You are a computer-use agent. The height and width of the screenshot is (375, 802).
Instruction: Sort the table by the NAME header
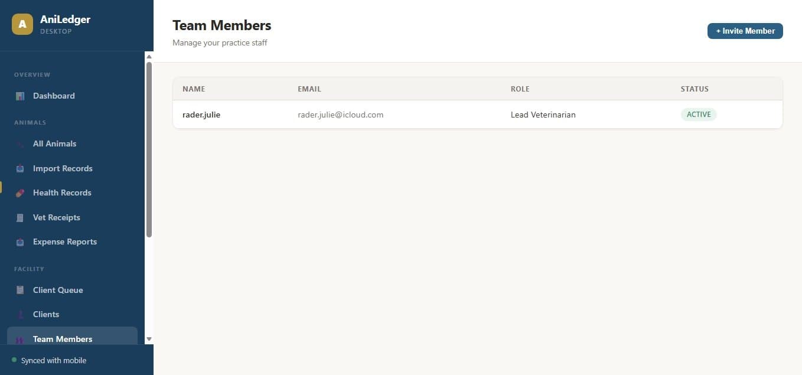pyautogui.click(x=194, y=89)
